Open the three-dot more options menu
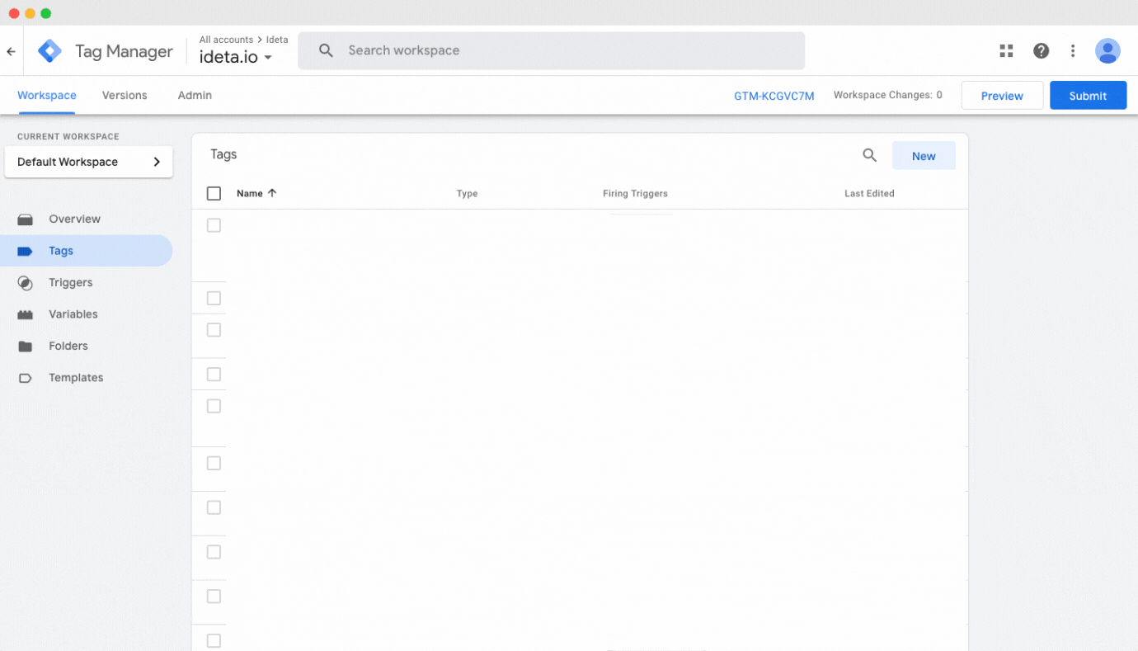Image resolution: width=1138 pixels, height=651 pixels. coord(1073,51)
